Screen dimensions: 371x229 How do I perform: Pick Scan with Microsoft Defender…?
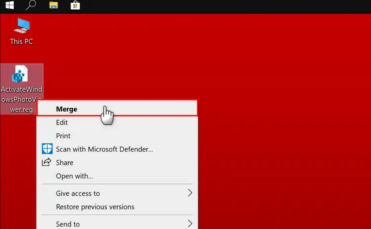117,149
